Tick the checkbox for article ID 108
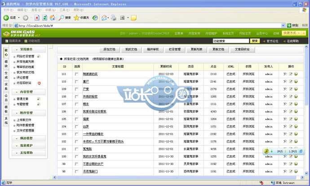 76,97
